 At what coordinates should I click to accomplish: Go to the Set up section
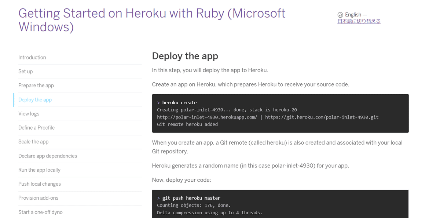pos(26,72)
